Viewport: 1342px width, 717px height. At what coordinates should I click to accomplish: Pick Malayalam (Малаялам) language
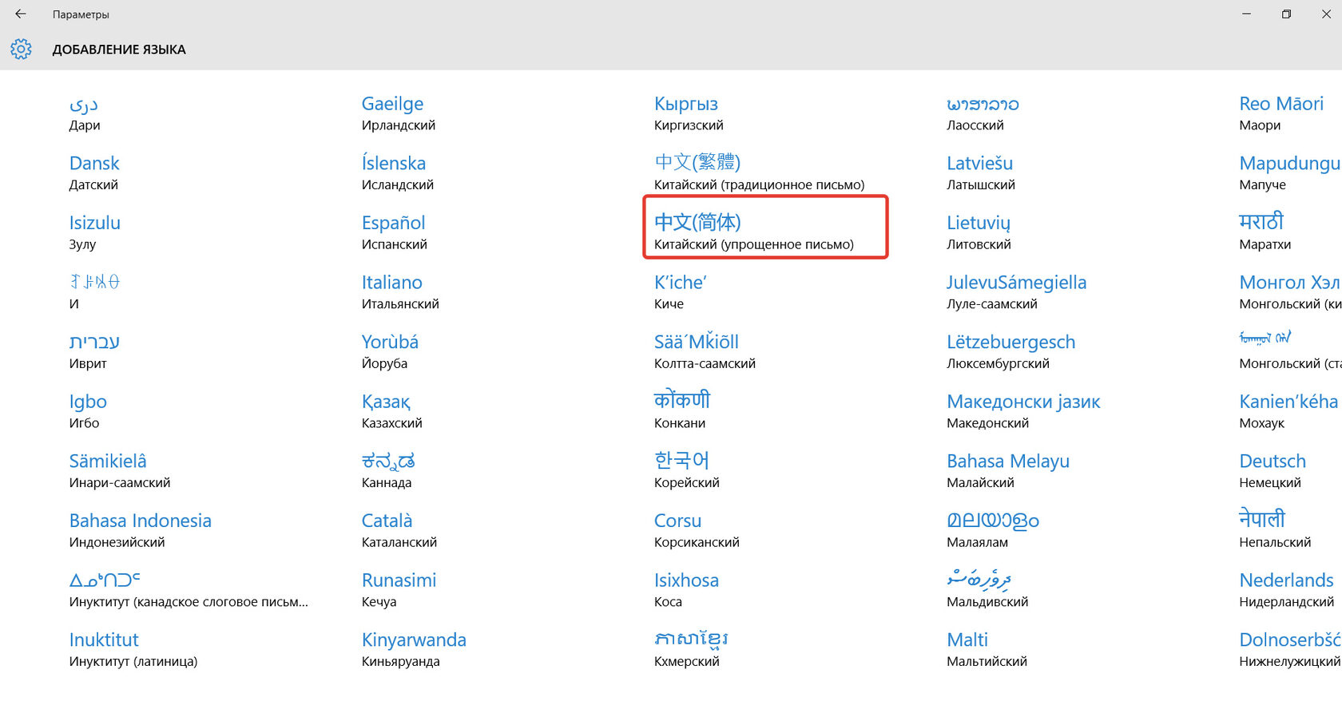click(x=993, y=530)
